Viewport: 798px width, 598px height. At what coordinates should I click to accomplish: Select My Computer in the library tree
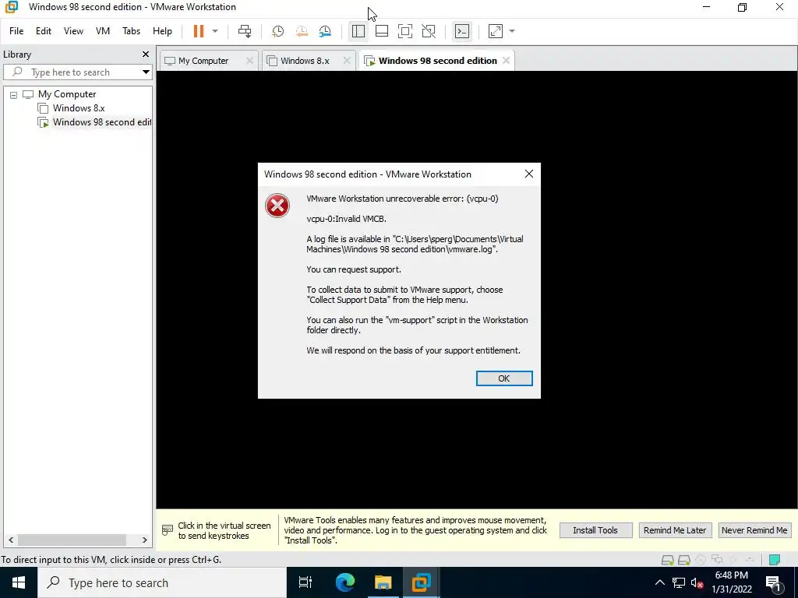tap(67, 94)
